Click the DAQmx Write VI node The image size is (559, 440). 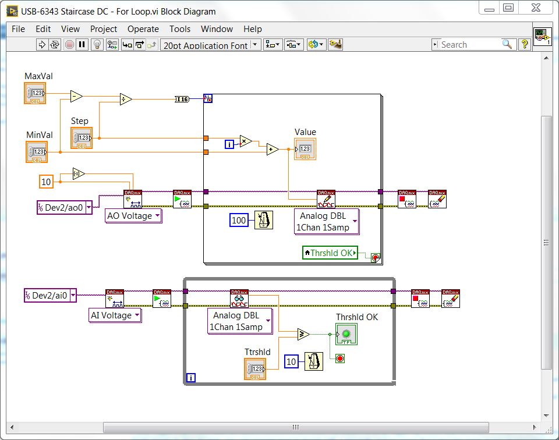326,199
